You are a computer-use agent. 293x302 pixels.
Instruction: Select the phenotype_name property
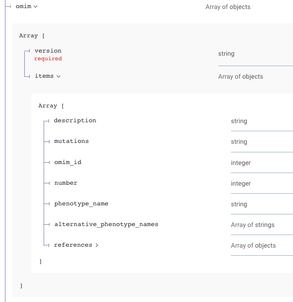(x=81, y=204)
